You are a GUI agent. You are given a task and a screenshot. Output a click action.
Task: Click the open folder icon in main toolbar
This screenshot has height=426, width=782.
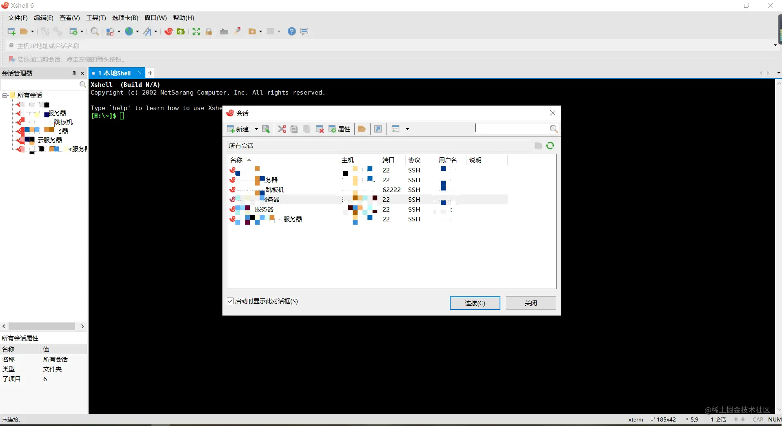coord(24,31)
